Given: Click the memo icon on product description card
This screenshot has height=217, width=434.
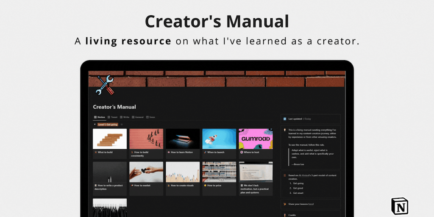Looking at the screenshot, I should (95, 186).
